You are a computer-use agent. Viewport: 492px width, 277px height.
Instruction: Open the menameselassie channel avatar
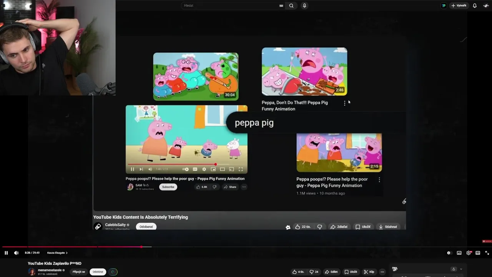pos(32,272)
